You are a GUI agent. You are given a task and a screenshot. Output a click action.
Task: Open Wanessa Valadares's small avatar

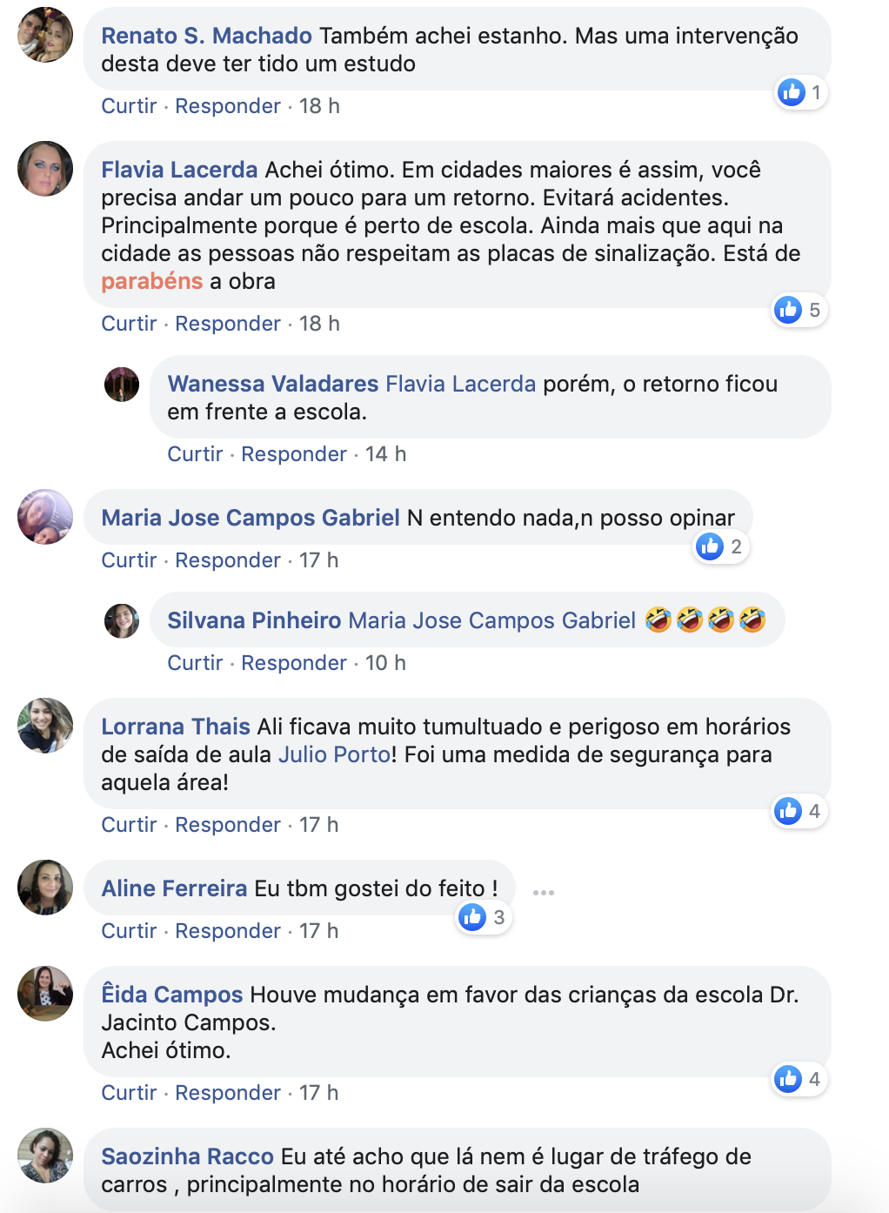(122, 384)
